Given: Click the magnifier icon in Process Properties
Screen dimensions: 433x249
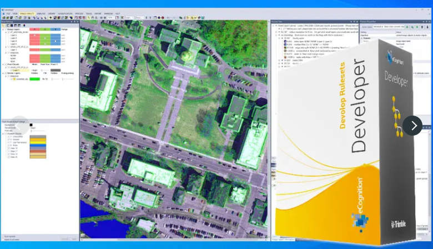Looking at the screenshot, I should pos(412,27).
